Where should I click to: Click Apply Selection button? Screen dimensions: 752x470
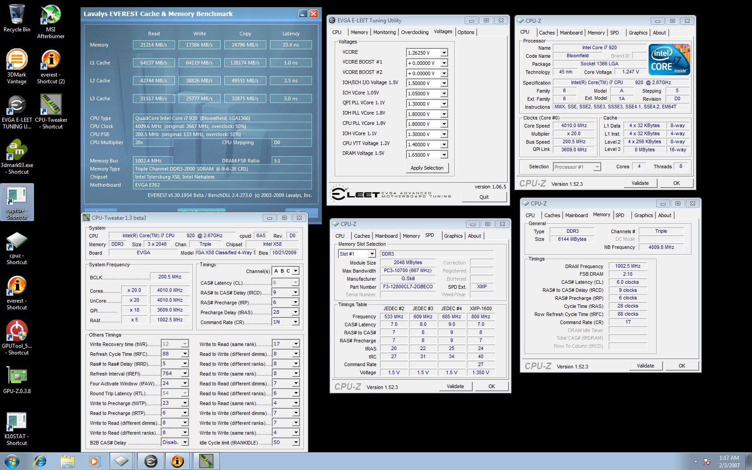point(427,168)
